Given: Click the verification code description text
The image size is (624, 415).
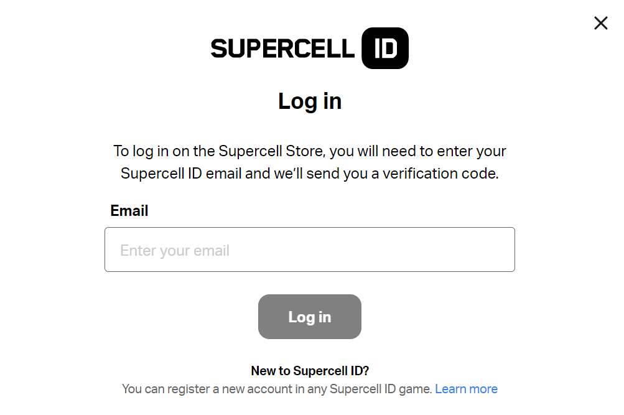Looking at the screenshot, I should (309, 162).
